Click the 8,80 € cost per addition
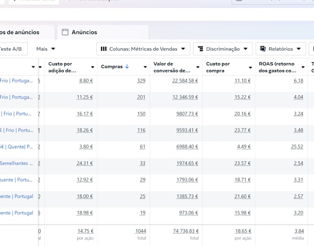 [86, 81]
